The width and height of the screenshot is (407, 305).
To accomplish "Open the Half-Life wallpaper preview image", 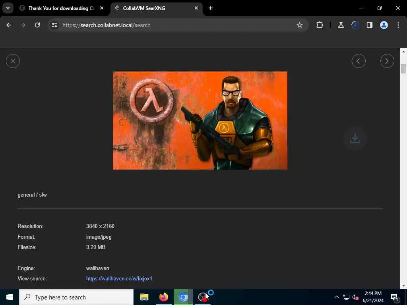I will (200, 121).
